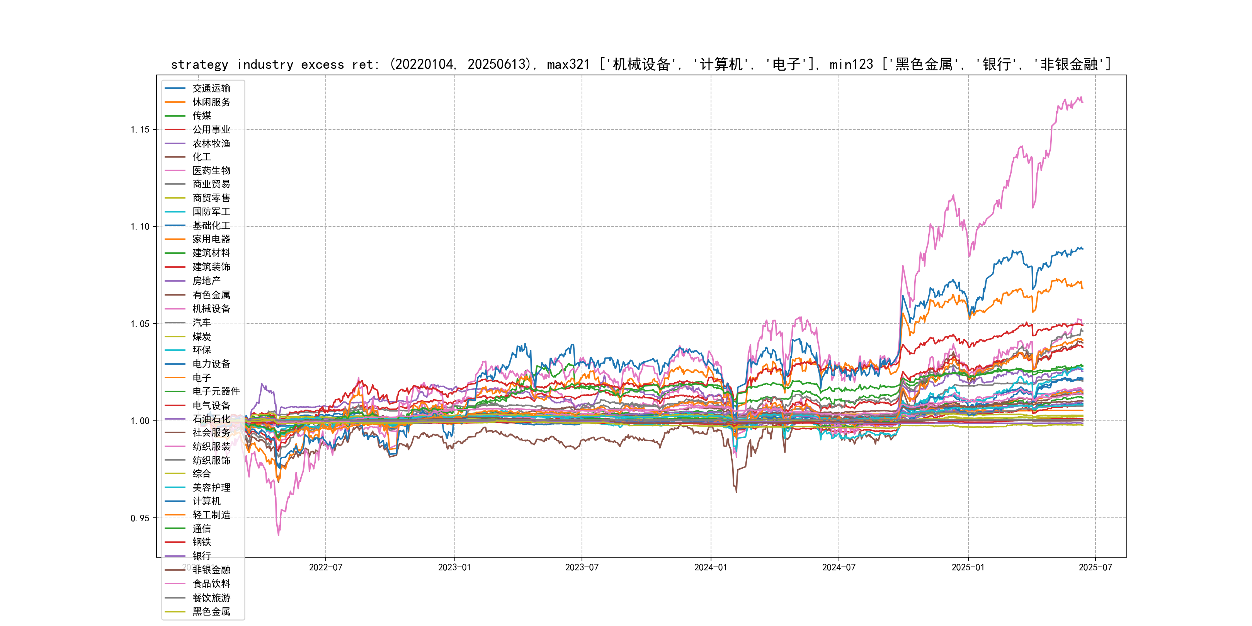Click the 1.15 y-axis tick label
1252x626 pixels.
[x=139, y=129]
